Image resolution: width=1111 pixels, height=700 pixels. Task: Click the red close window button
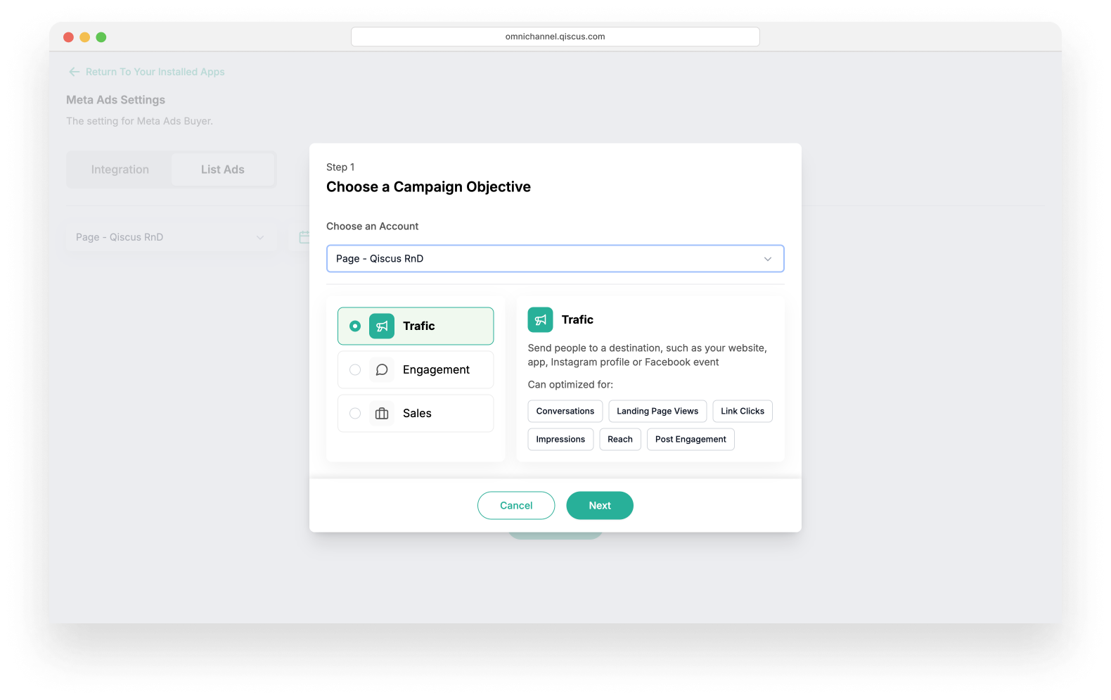coord(68,37)
